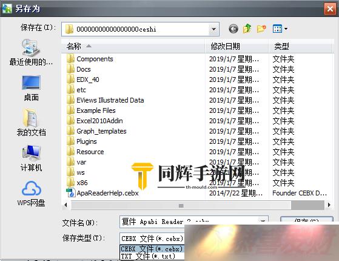Open the view menu icon
The height and width of the screenshot is (261, 339).
pyautogui.click(x=280, y=29)
